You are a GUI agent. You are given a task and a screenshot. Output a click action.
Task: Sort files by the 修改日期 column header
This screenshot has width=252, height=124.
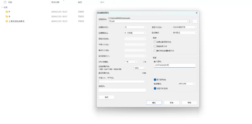pyautogui.click(x=55, y=2)
